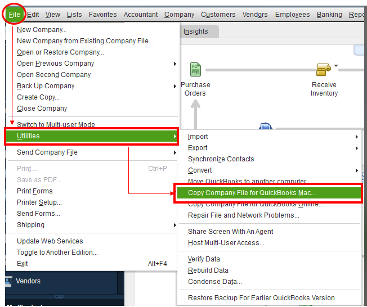This screenshot has width=367, height=307.
Task: Open the Employees menu
Action: 292,15
